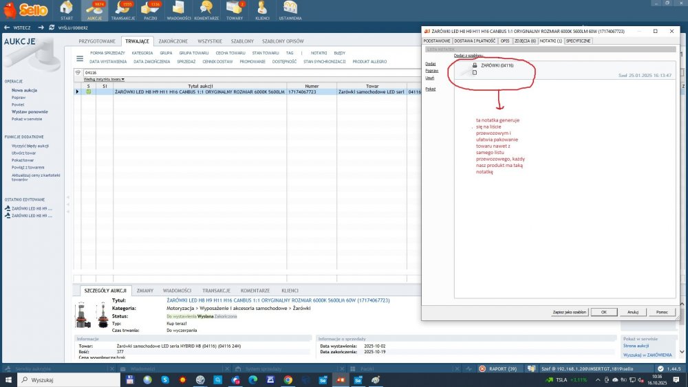Click the Anuluj button in dialog

click(x=633, y=312)
